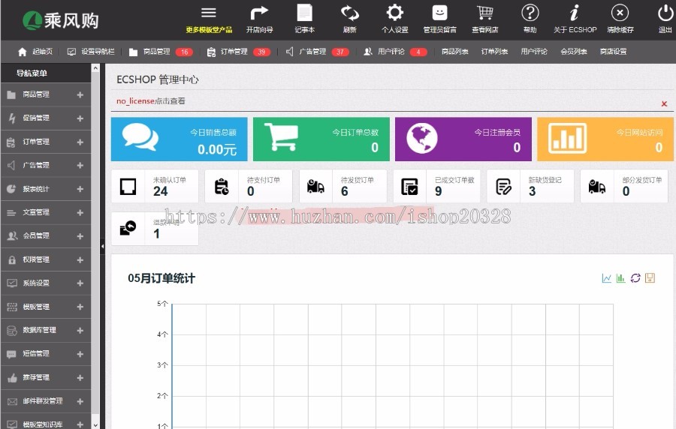
Task: Open 部分发货订单 tile showing 0
Action: click(x=624, y=186)
